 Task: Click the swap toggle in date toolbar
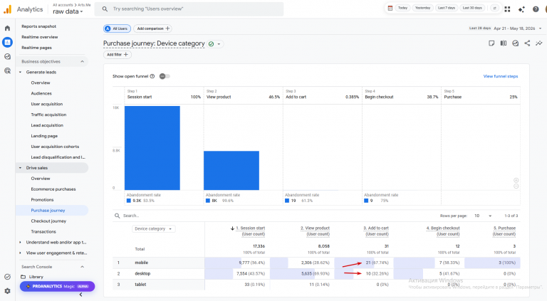point(494,8)
